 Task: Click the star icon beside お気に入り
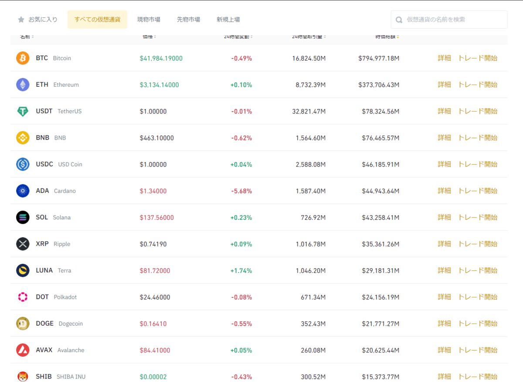click(21, 20)
